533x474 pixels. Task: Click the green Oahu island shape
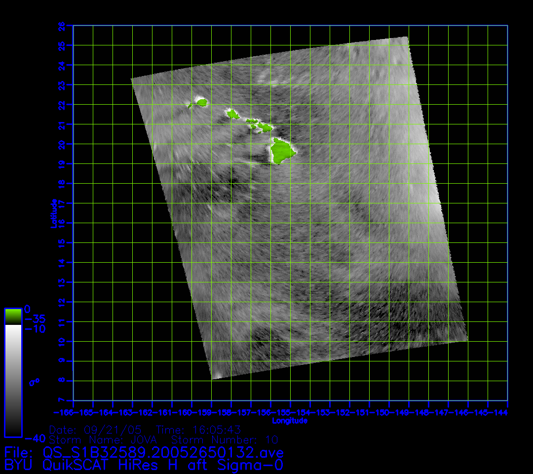pos(233,115)
